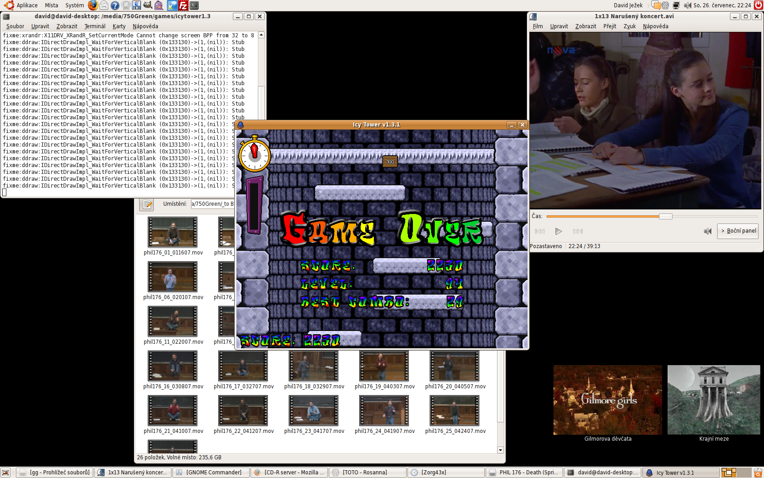Click the terminal window menu icon
This screenshot has height=478, width=764.
tap(6, 16)
